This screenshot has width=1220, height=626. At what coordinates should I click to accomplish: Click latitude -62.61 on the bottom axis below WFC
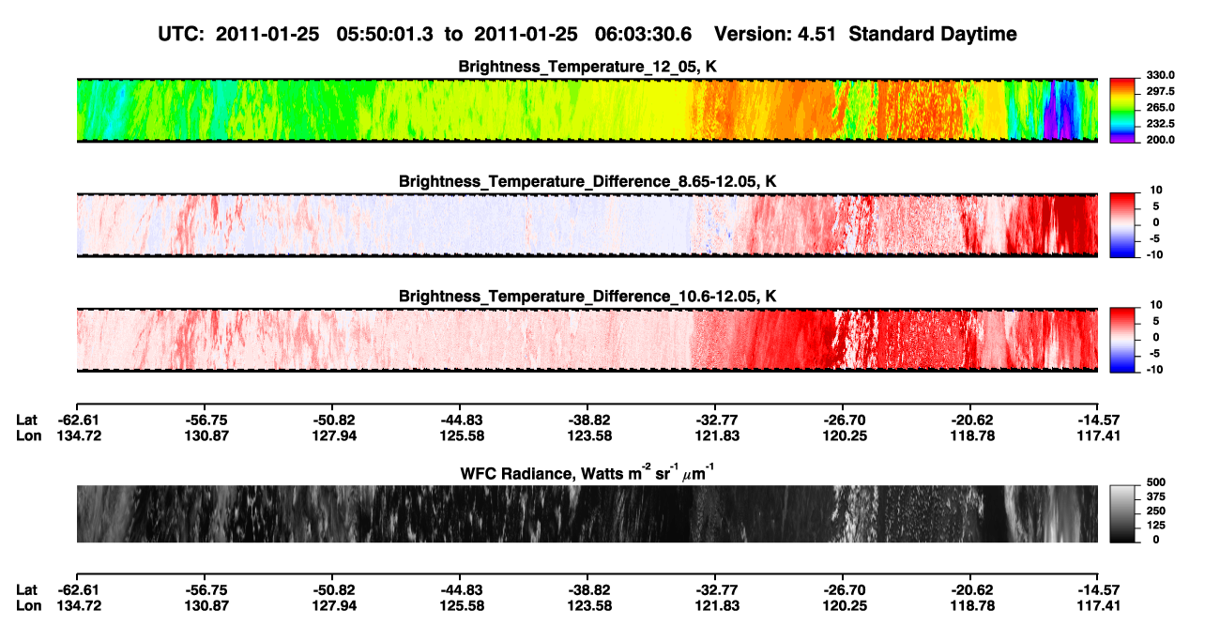pos(76,589)
